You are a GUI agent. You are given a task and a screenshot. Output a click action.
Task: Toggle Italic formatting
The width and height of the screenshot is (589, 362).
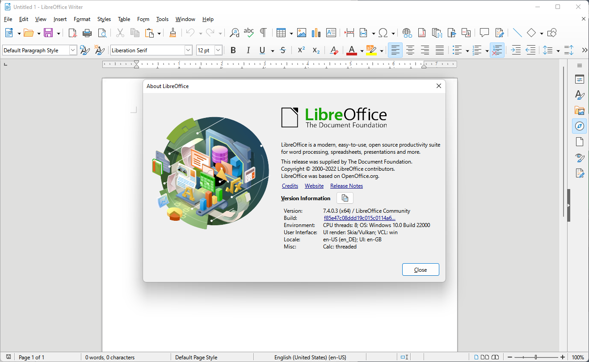tap(248, 51)
